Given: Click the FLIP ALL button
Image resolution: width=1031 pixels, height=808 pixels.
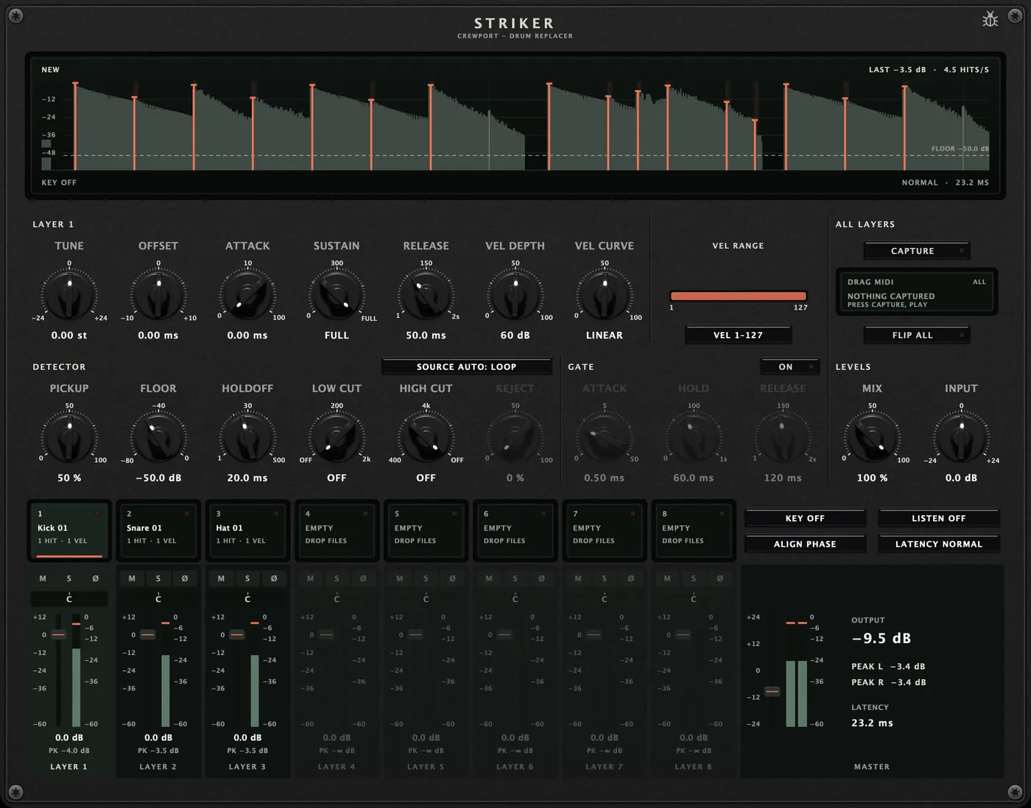Looking at the screenshot, I should coord(917,335).
